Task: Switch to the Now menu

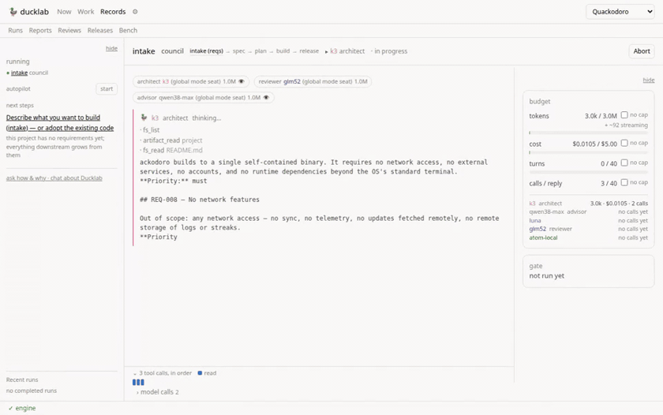Action: coord(64,12)
